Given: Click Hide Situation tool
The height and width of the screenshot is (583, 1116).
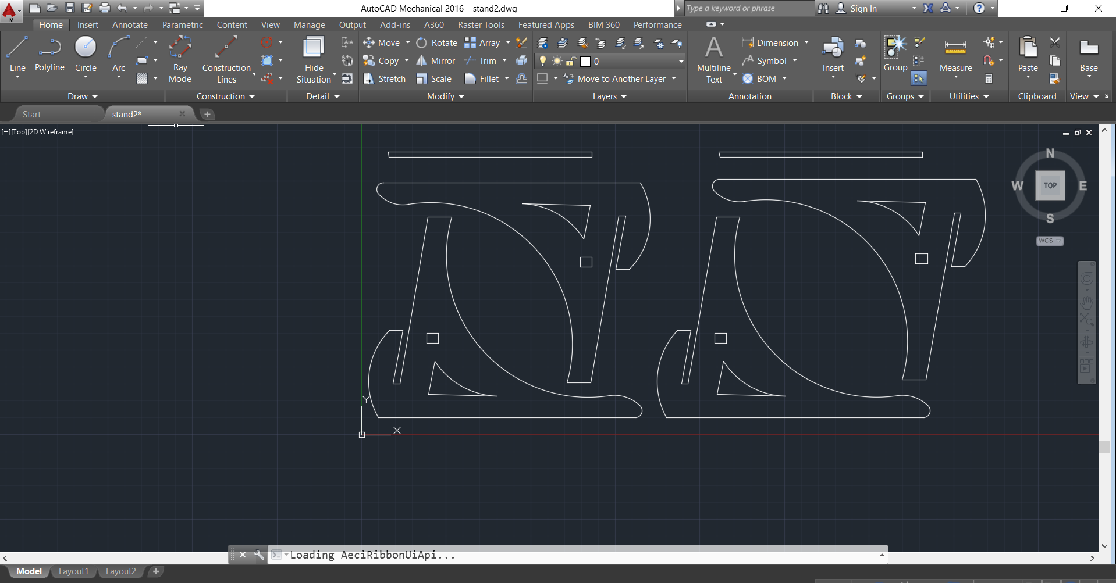Looking at the screenshot, I should [x=314, y=59].
